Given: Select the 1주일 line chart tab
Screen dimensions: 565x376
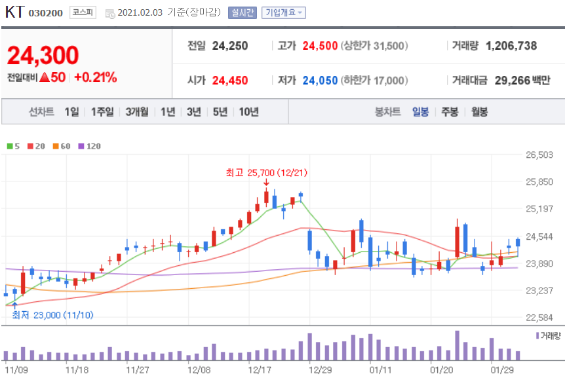Looking at the screenshot, I should 102,112.
